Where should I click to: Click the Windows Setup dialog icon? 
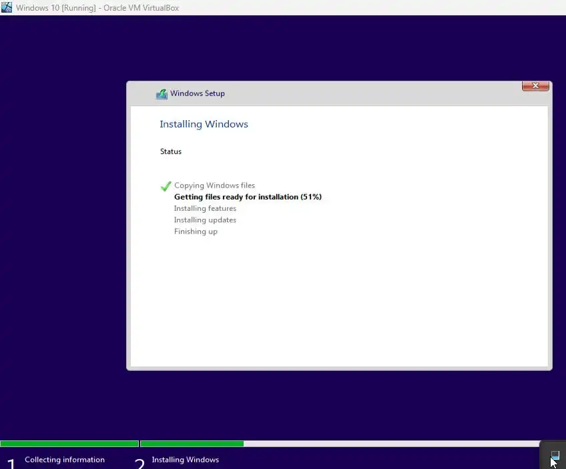point(162,94)
